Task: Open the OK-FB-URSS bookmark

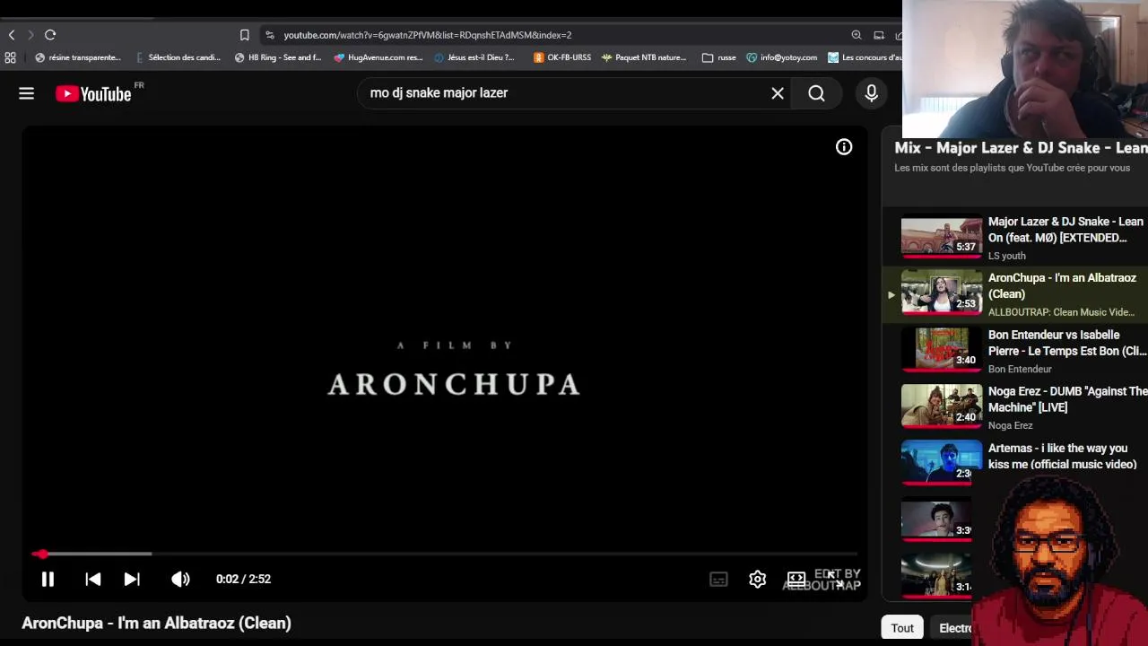Action: (x=562, y=57)
